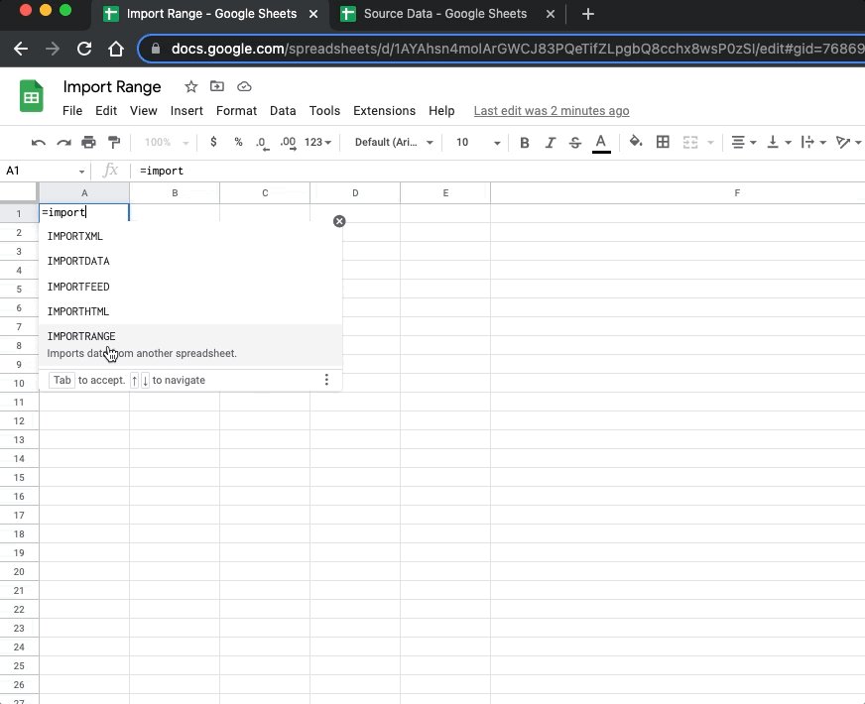Close the formula suggestions popup
Viewport: 865px width, 704px height.
point(339,221)
